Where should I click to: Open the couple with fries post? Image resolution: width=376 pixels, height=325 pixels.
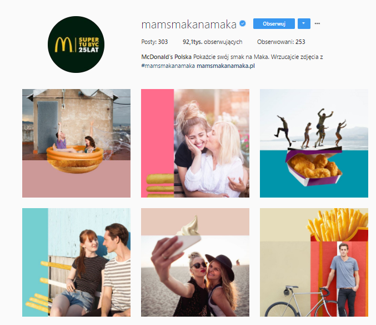tap(76, 262)
